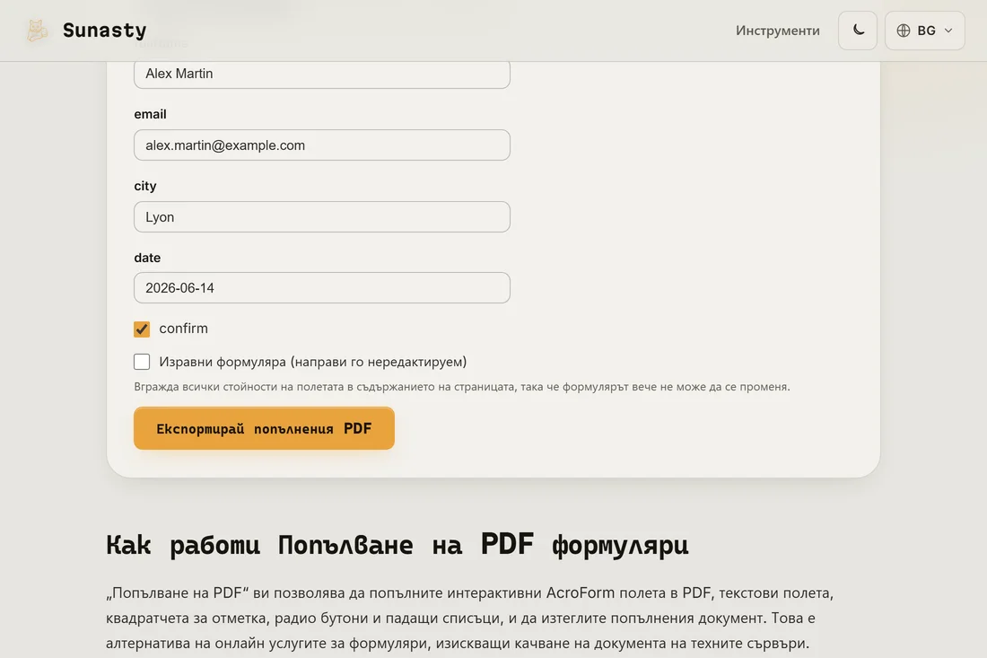
Task: Enable Изравни формуляра checkbox
Action: click(x=142, y=362)
